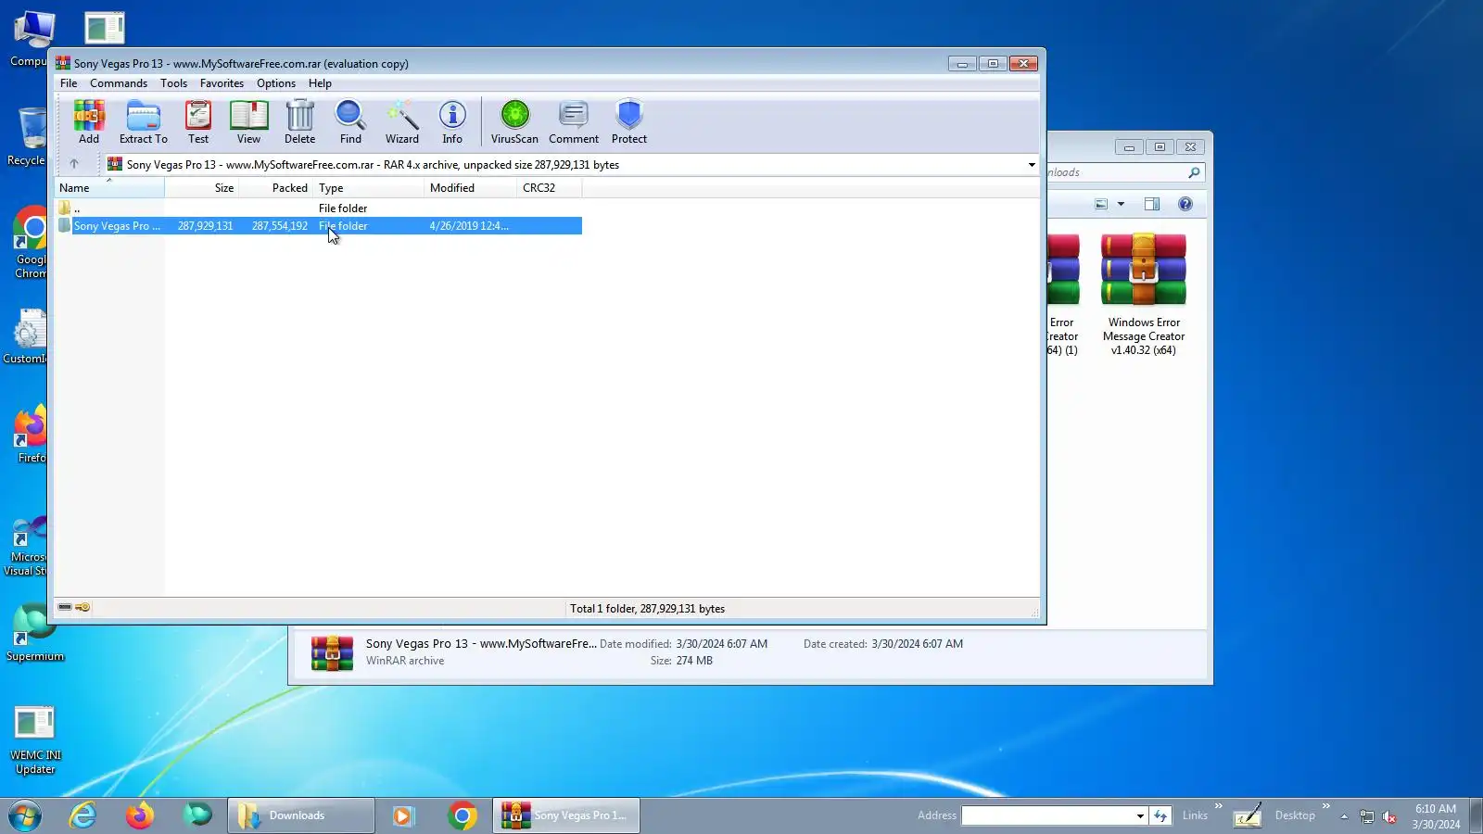Click the Explorer window search box
The width and height of the screenshot is (1483, 834).
click(x=1125, y=172)
